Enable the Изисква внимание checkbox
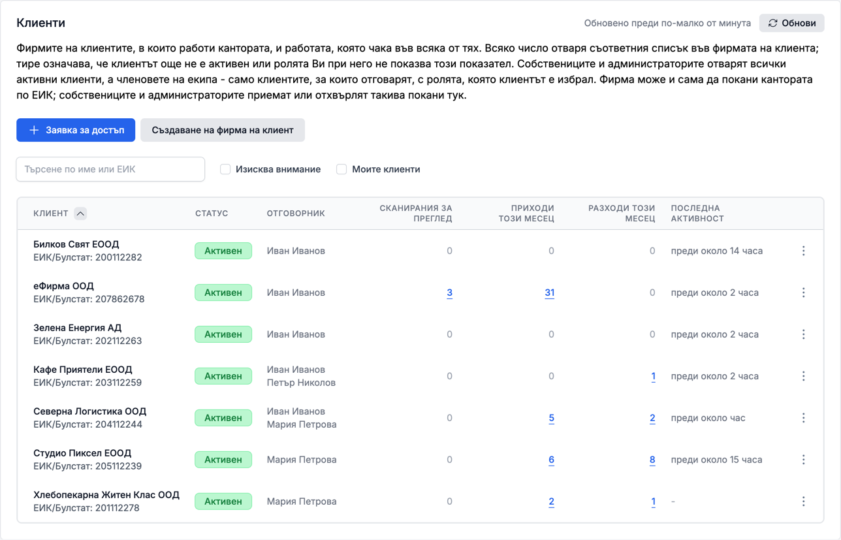The height and width of the screenshot is (540, 841). point(225,169)
